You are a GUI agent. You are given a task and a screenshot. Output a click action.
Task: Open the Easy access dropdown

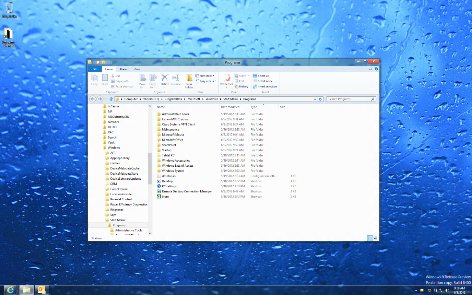(205, 81)
